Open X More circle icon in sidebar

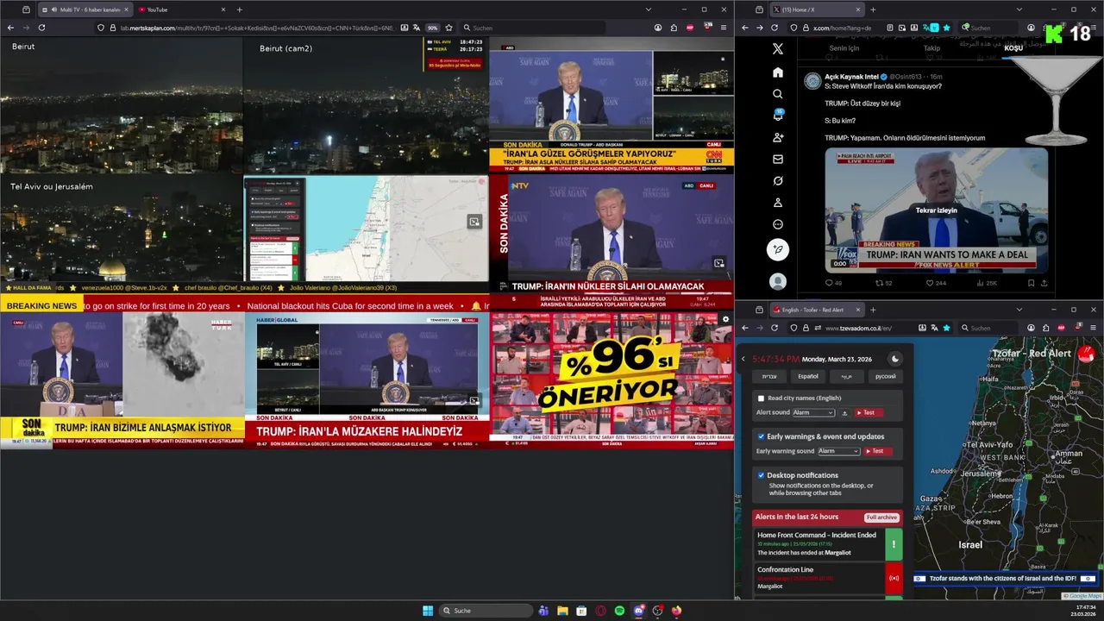tap(777, 224)
